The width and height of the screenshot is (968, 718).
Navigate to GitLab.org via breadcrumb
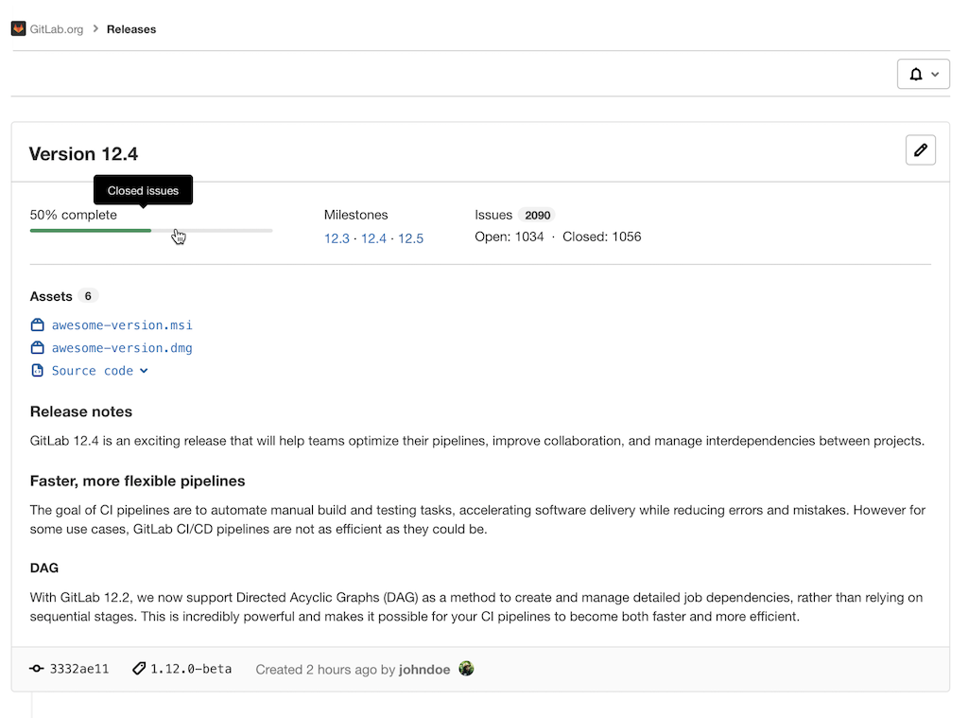pyautogui.click(x=55, y=28)
